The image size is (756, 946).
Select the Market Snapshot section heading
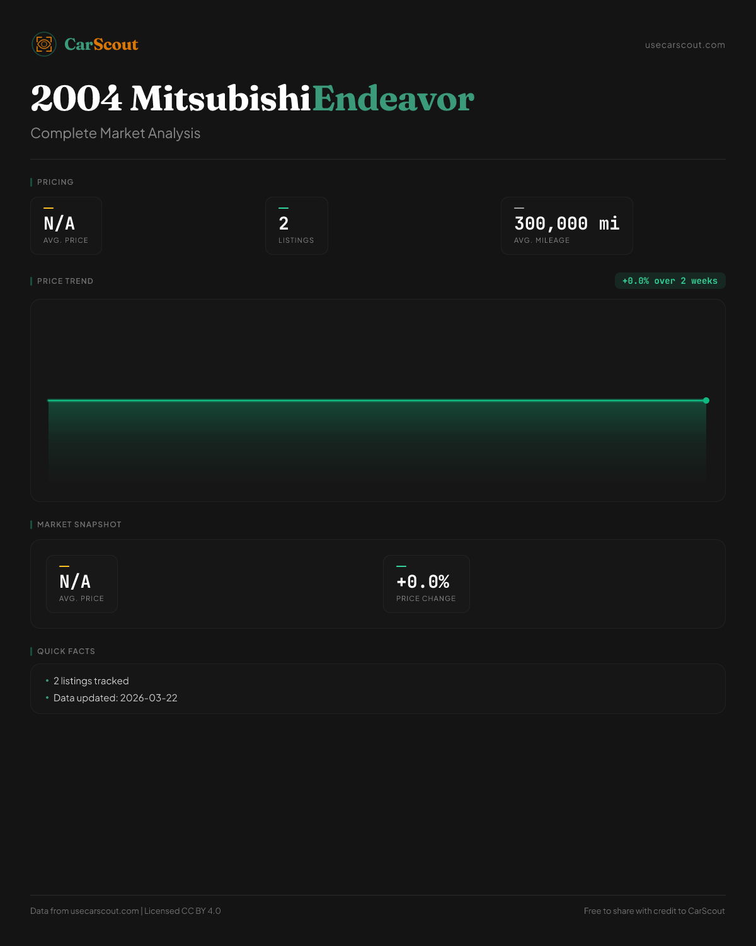tap(79, 525)
